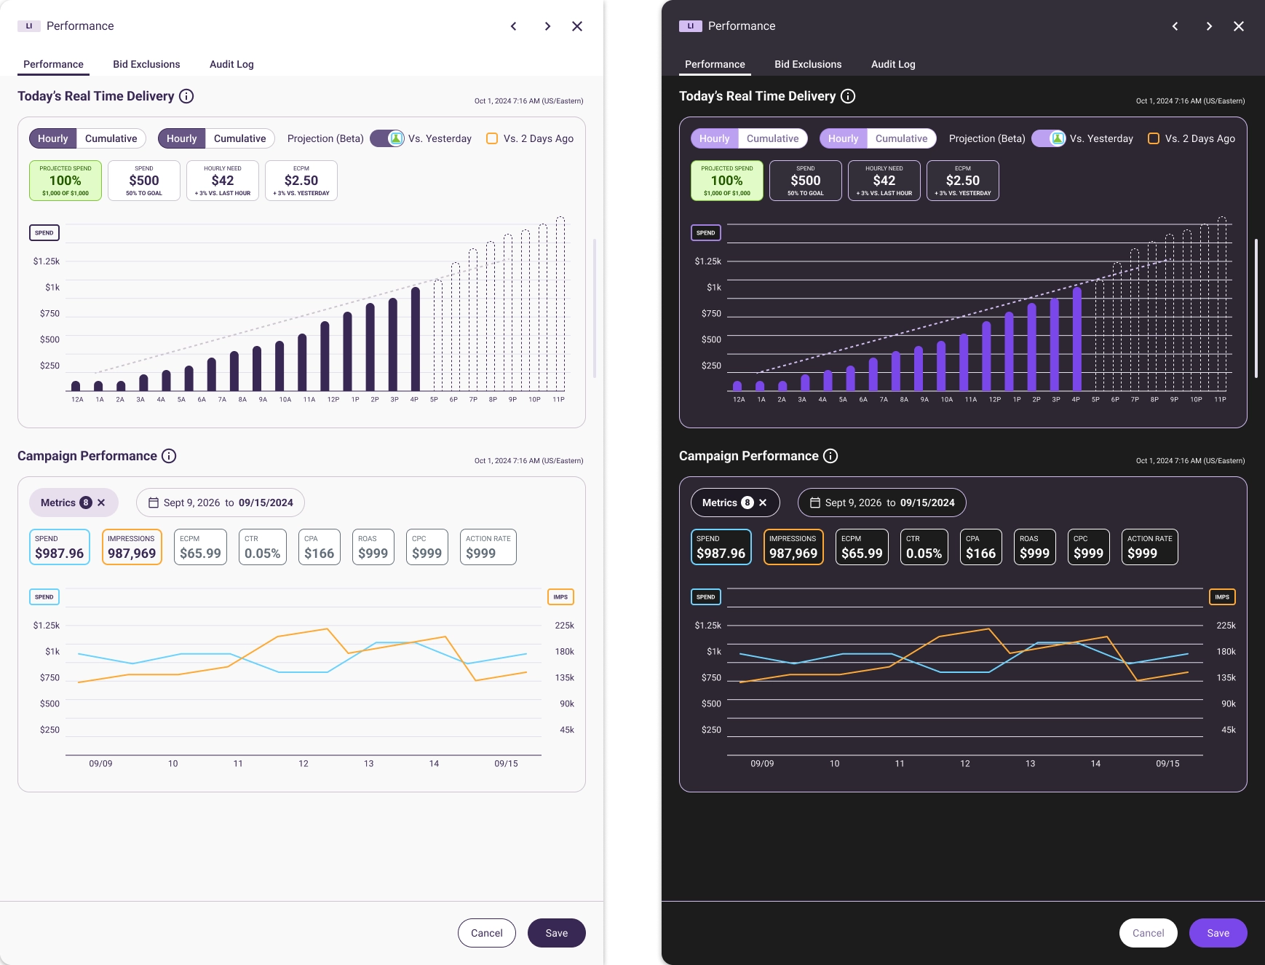Disable the Vs. Yesterday toggle
This screenshot has height=965, width=1265.
pos(386,138)
